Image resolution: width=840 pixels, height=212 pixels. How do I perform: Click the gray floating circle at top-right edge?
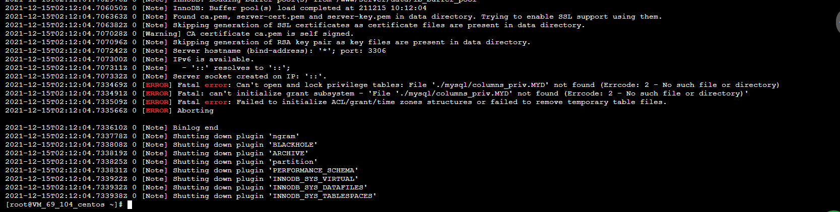(837, 23)
